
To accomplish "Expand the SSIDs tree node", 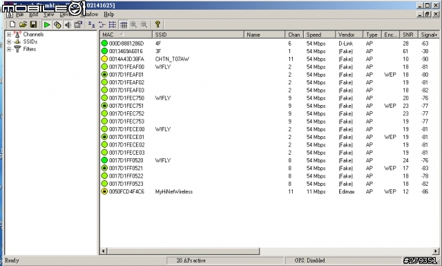I will click(9, 41).
